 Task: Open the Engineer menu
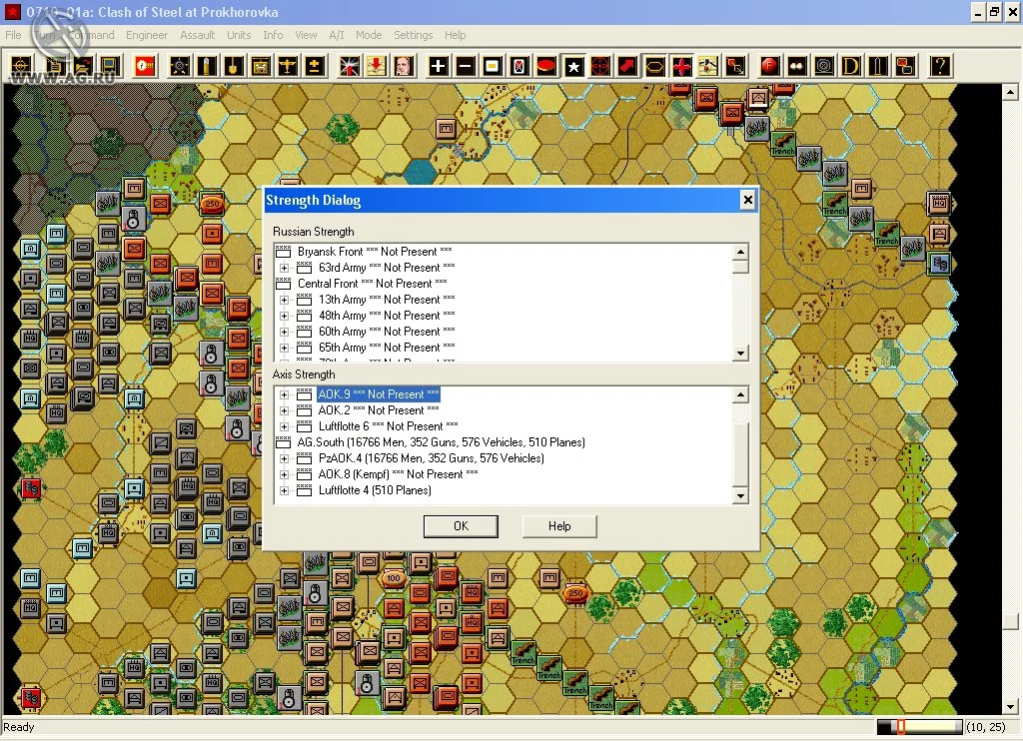[x=147, y=35]
